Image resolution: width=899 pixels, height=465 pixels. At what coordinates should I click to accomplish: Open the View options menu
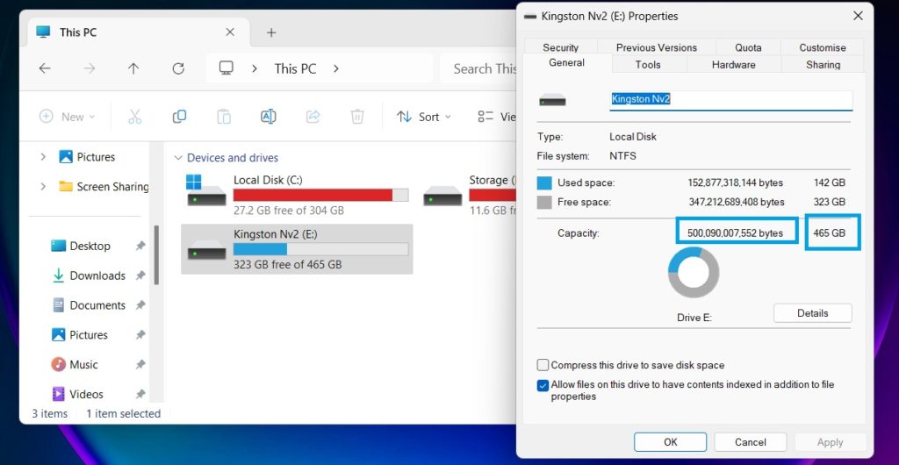point(497,117)
